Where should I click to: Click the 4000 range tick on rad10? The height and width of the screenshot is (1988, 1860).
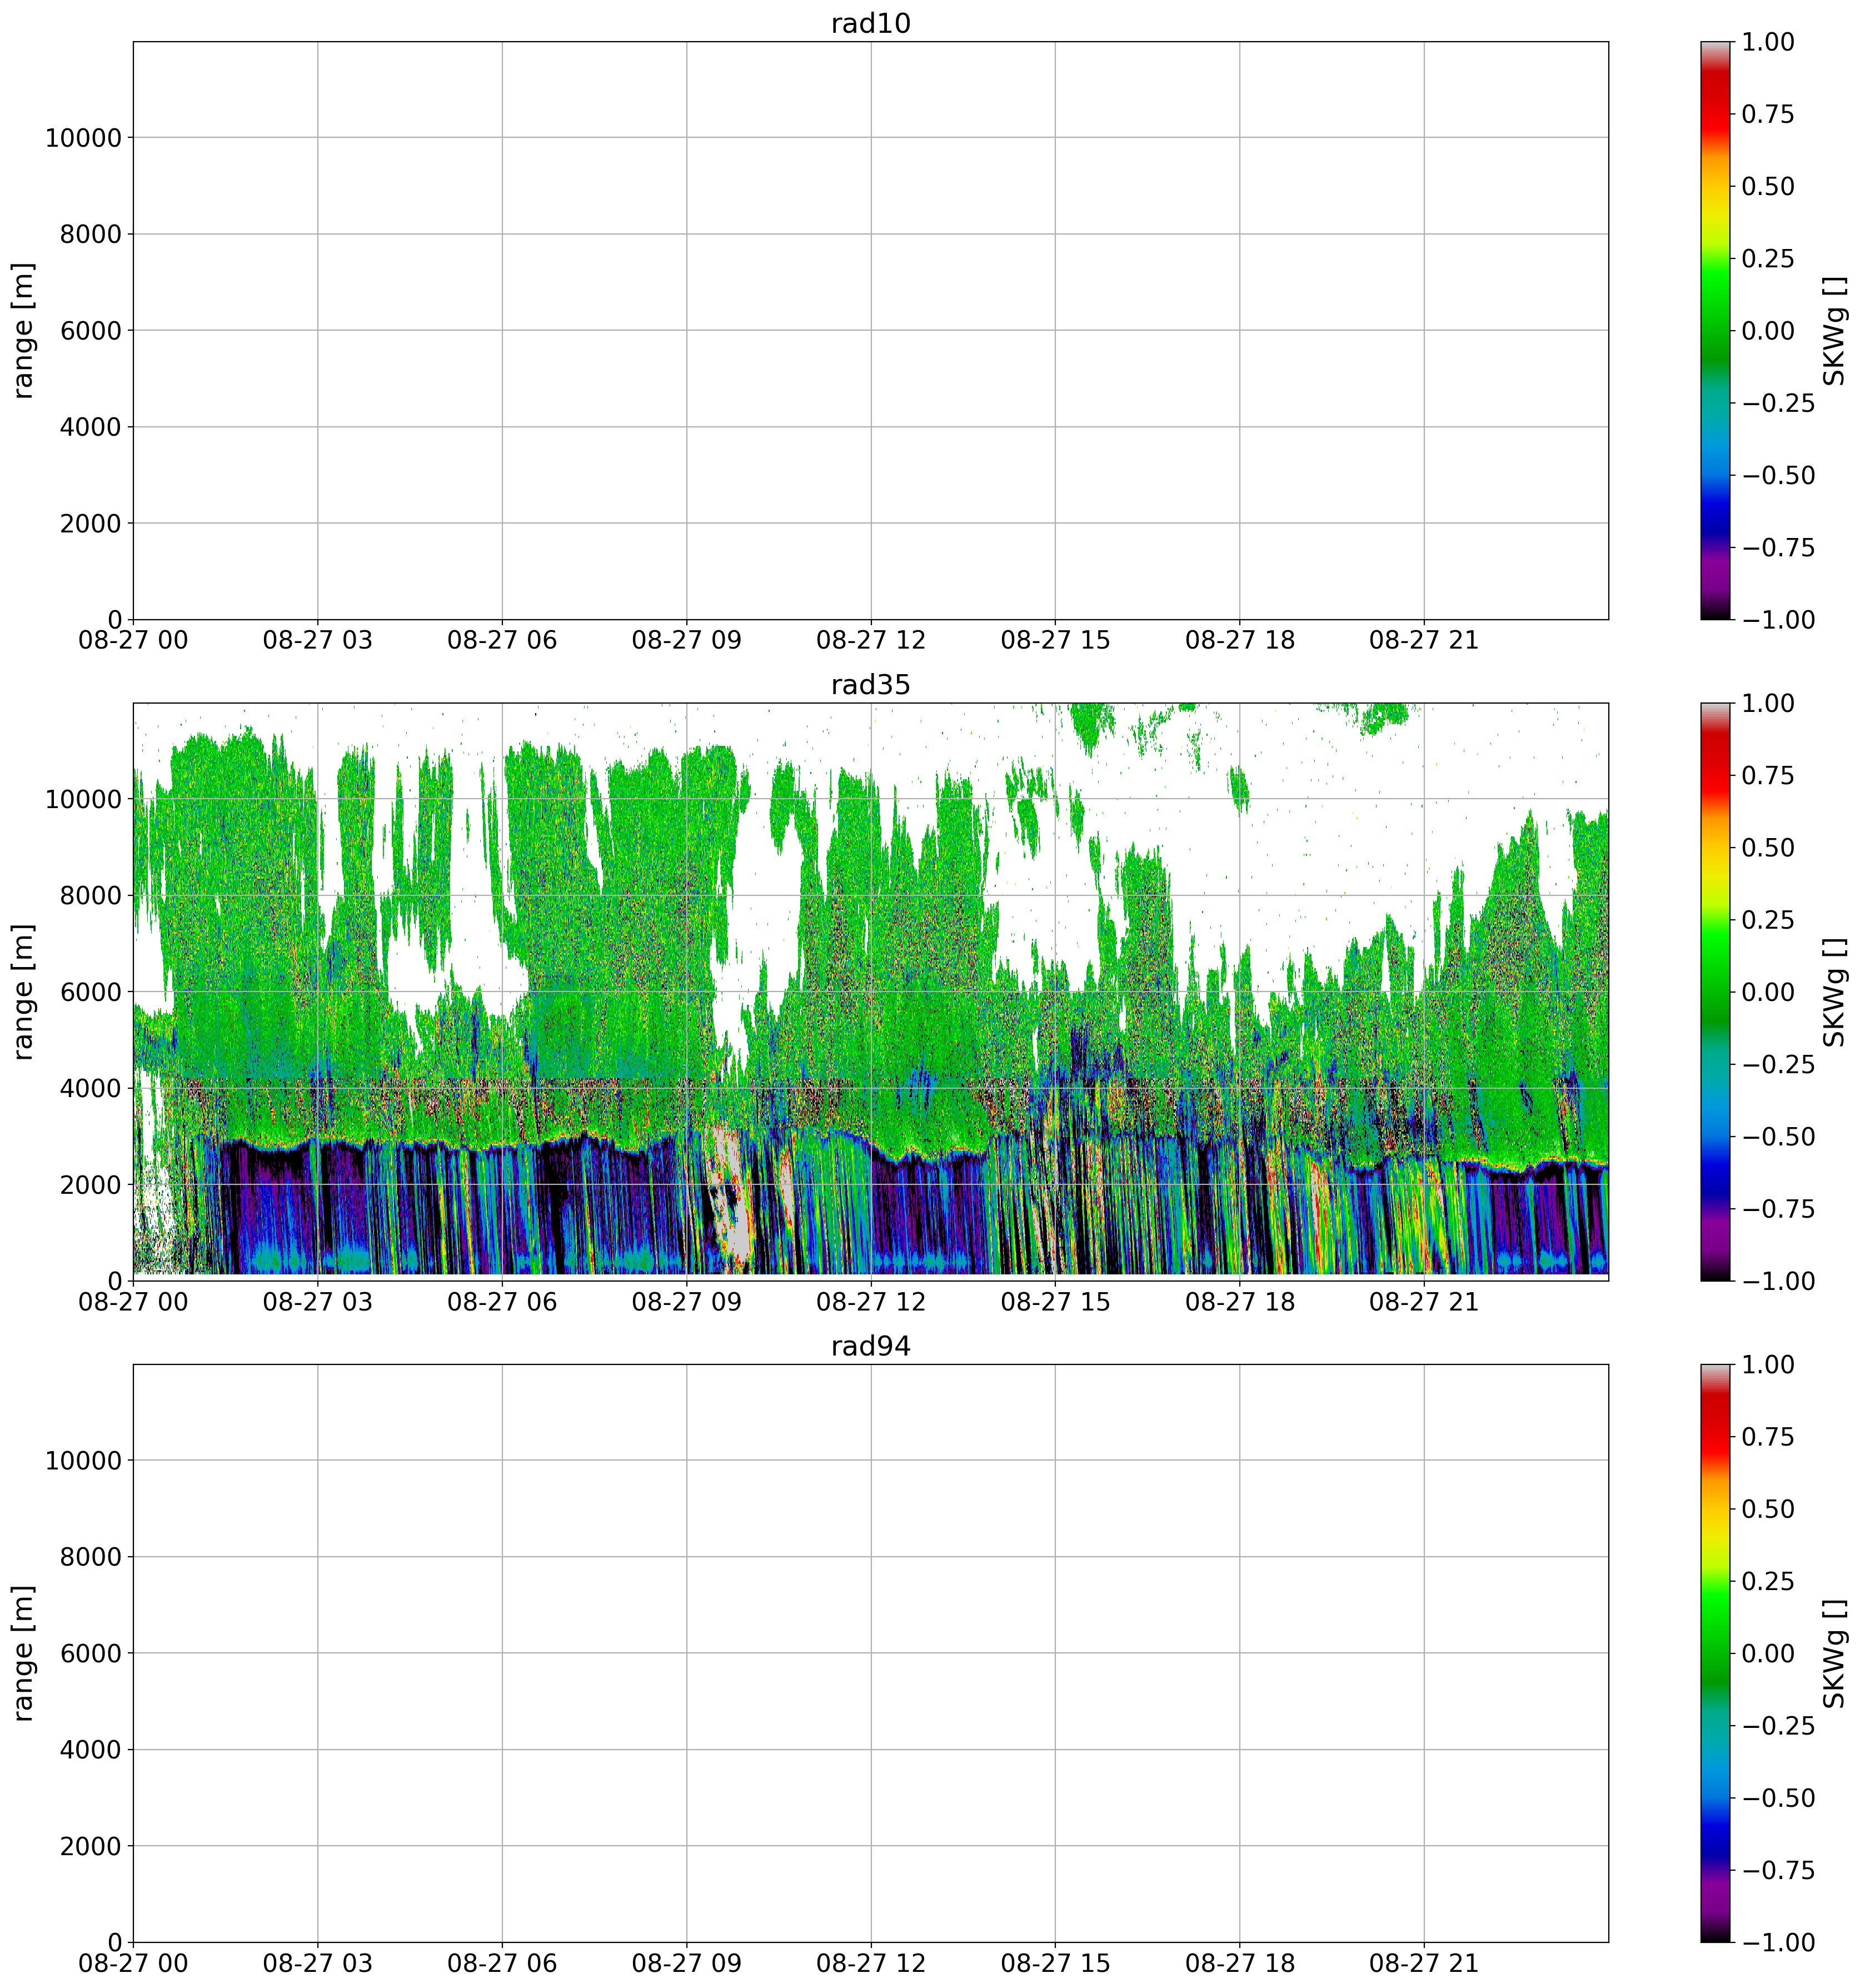click(x=90, y=428)
